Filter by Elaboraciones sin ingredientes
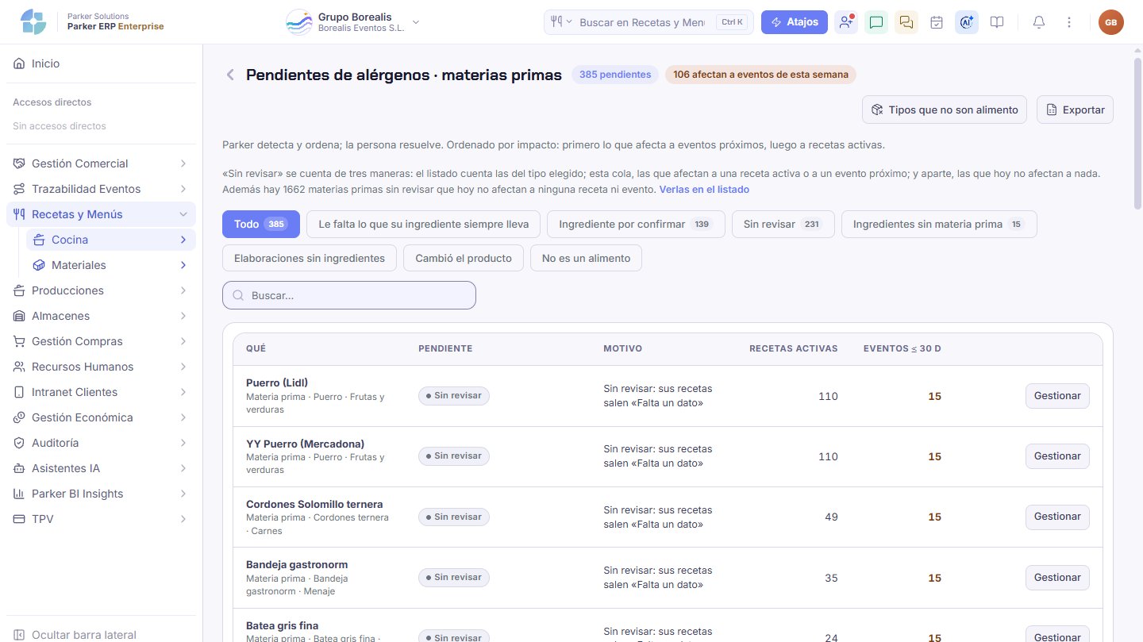 coord(310,258)
